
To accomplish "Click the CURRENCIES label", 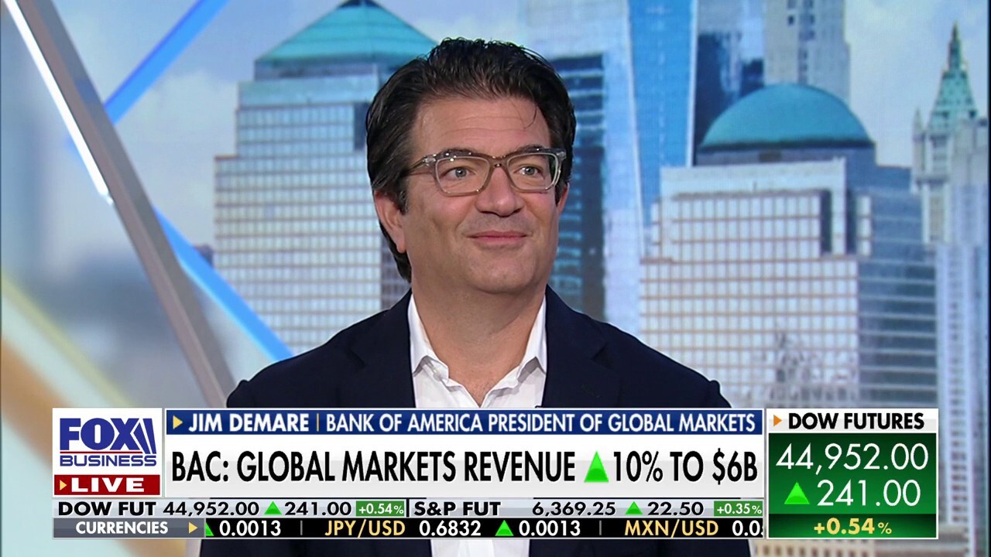I will [122, 528].
